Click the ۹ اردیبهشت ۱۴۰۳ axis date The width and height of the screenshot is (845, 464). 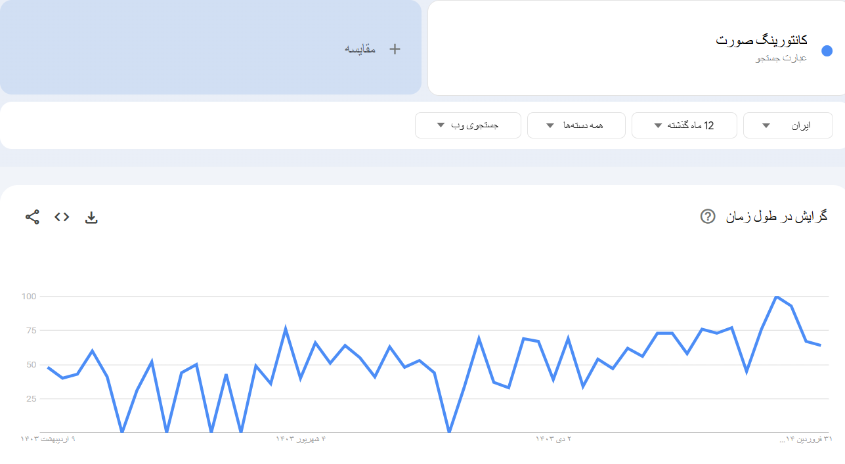pyautogui.click(x=48, y=439)
